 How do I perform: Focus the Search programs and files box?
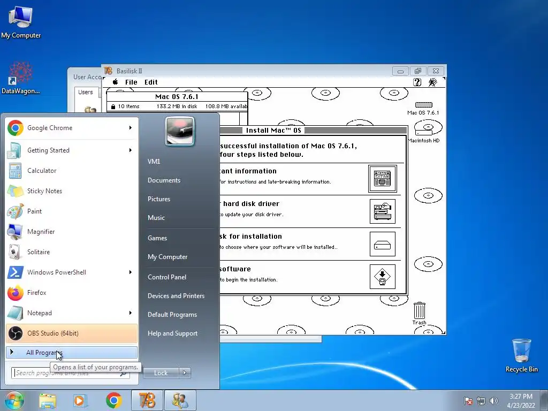(x=70, y=373)
